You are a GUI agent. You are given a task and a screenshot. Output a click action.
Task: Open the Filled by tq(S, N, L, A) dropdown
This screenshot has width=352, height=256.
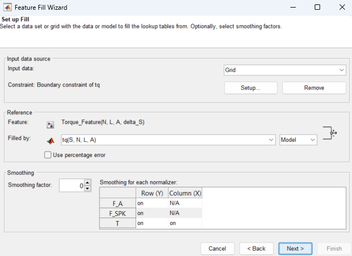click(168, 140)
